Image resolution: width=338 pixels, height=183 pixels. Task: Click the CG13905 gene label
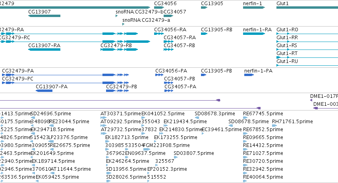[212, 4]
